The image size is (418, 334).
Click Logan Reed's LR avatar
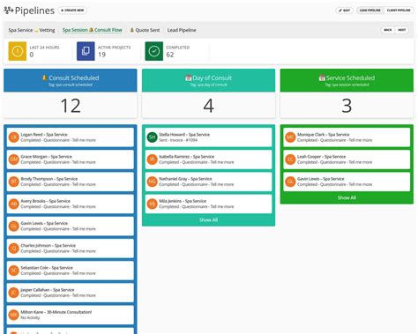(x=14, y=137)
